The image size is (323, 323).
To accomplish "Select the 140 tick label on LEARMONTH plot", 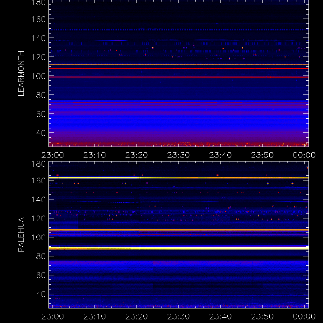I will tap(38, 38).
